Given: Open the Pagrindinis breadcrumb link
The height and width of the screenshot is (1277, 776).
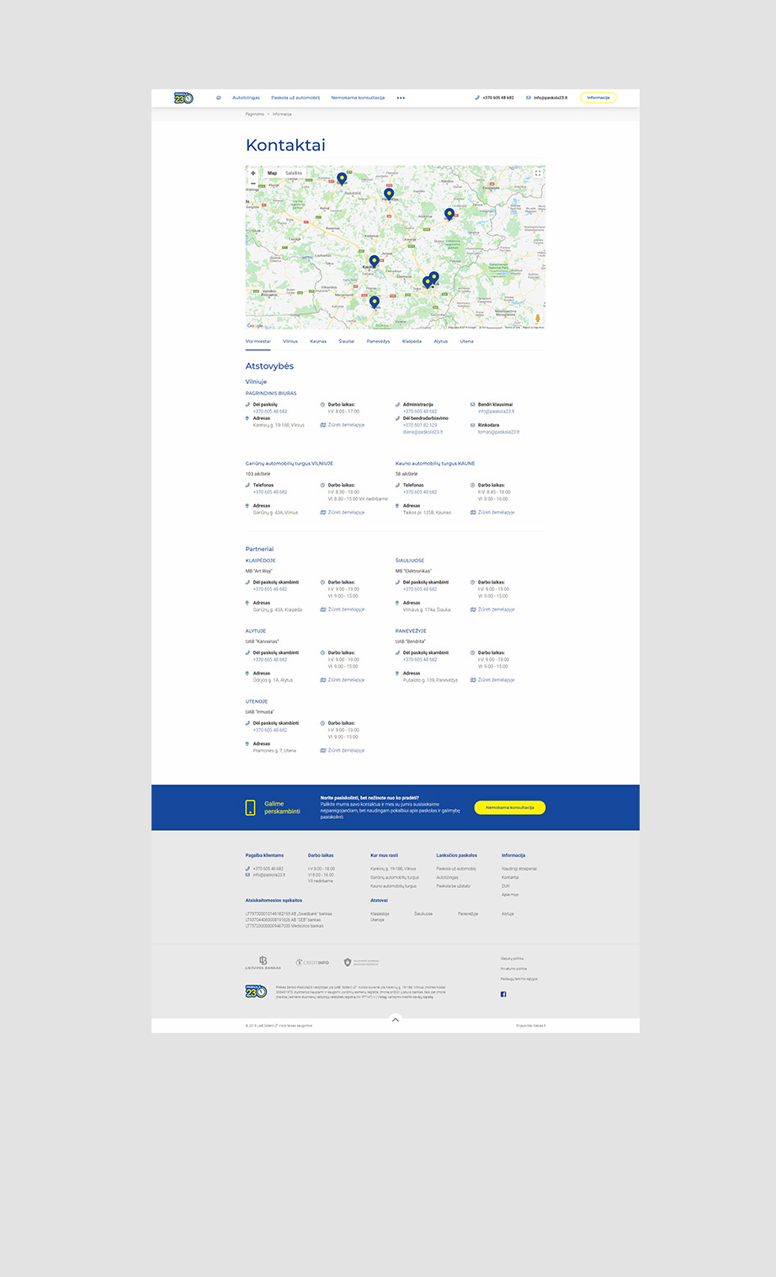Looking at the screenshot, I should coord(254,114).
